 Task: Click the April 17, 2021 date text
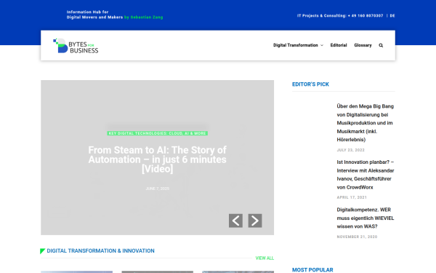(352, 197)
